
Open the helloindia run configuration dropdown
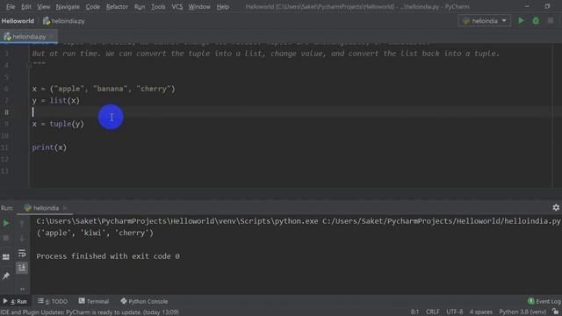click(x=484, y=21)
